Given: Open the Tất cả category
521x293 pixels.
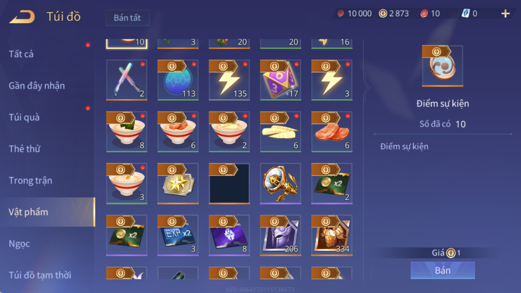Looking at the screenshot, I should pos(21,54).
